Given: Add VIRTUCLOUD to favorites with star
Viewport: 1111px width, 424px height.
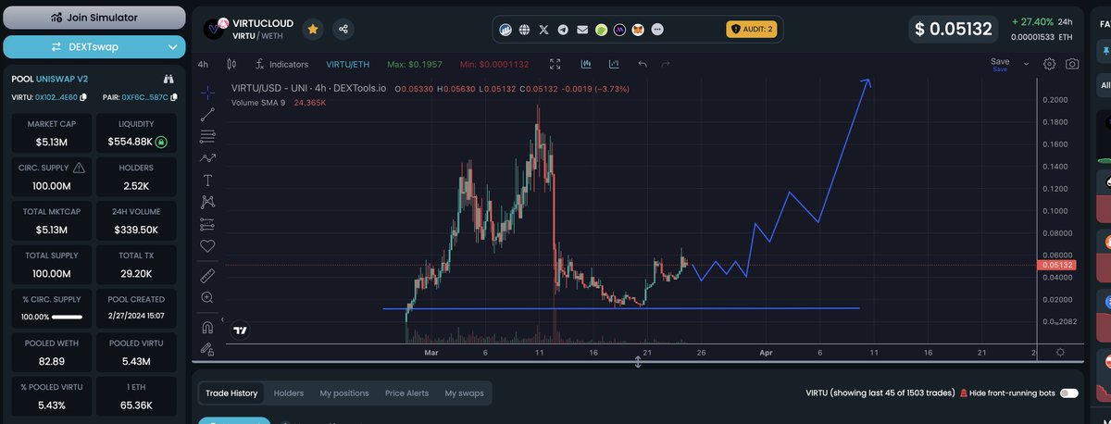Looking at the screenshot, I should click(313, 30).
